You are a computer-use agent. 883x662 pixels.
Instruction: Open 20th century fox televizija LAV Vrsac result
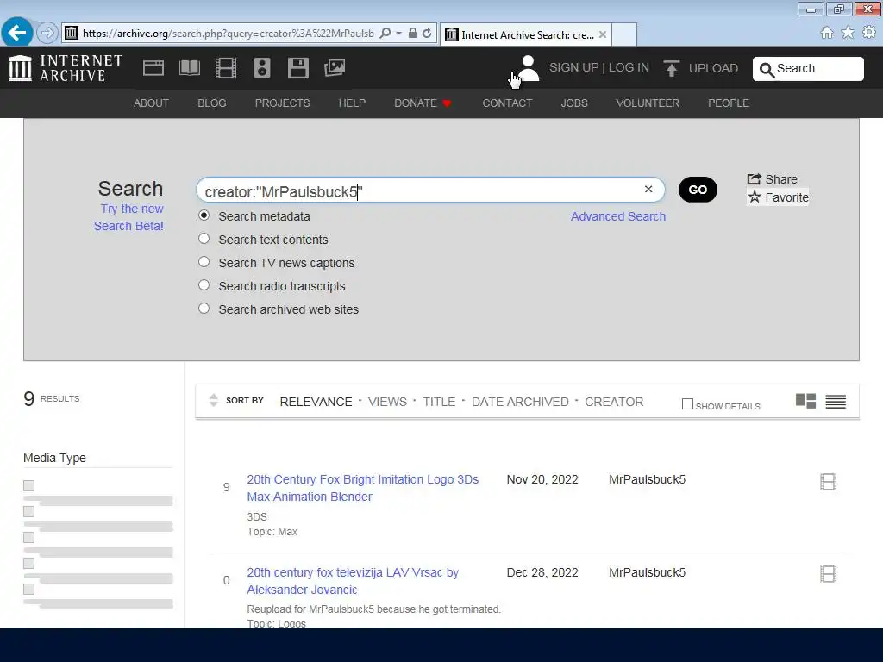tap(353, 581)
